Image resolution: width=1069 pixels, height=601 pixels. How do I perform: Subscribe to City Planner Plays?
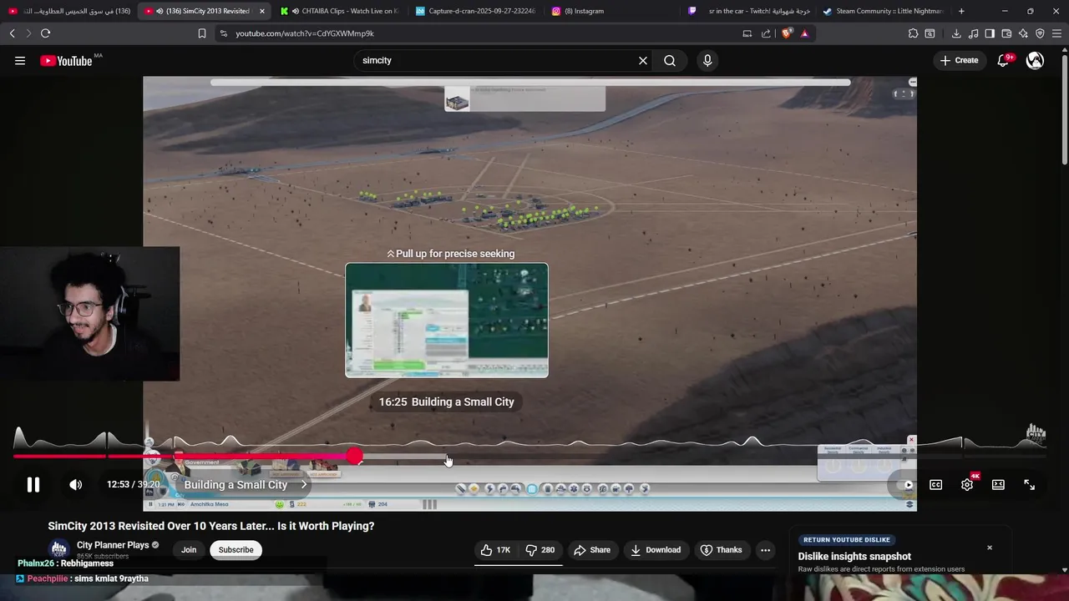click(x=236, y=549)
